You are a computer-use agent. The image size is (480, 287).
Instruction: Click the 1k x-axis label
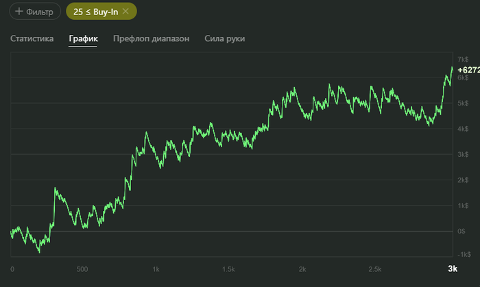pos(156,269)
